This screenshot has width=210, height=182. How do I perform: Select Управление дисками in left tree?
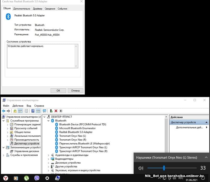pyautogui.click(x=27, y=151)
